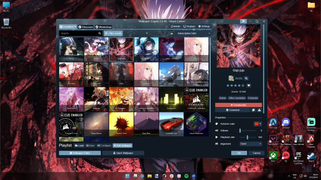Switch to the Discover tab
Screen dimensions: 321x180
point(86,27)
